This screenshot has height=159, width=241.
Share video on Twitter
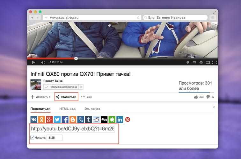point(57,120)
